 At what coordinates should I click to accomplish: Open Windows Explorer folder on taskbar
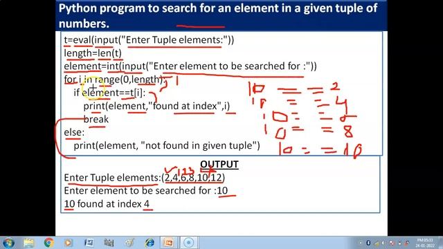point(28,243)
